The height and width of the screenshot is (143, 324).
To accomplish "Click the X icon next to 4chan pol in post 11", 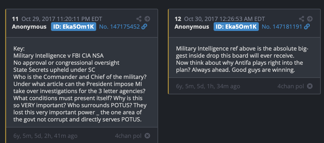I will (x=147, y=136).
